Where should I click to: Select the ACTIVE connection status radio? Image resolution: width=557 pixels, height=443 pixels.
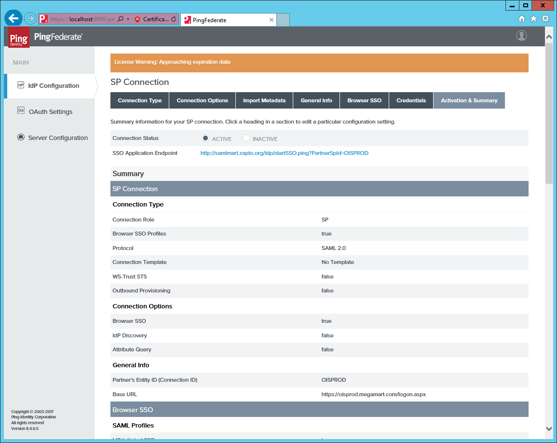[x=205, y=138]
